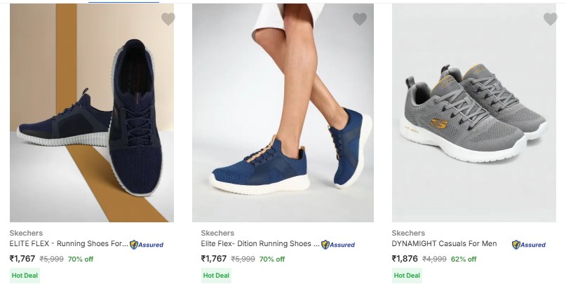Click Hot Deal tag under DYNAMIGHT Casuals

coord(407,276)
